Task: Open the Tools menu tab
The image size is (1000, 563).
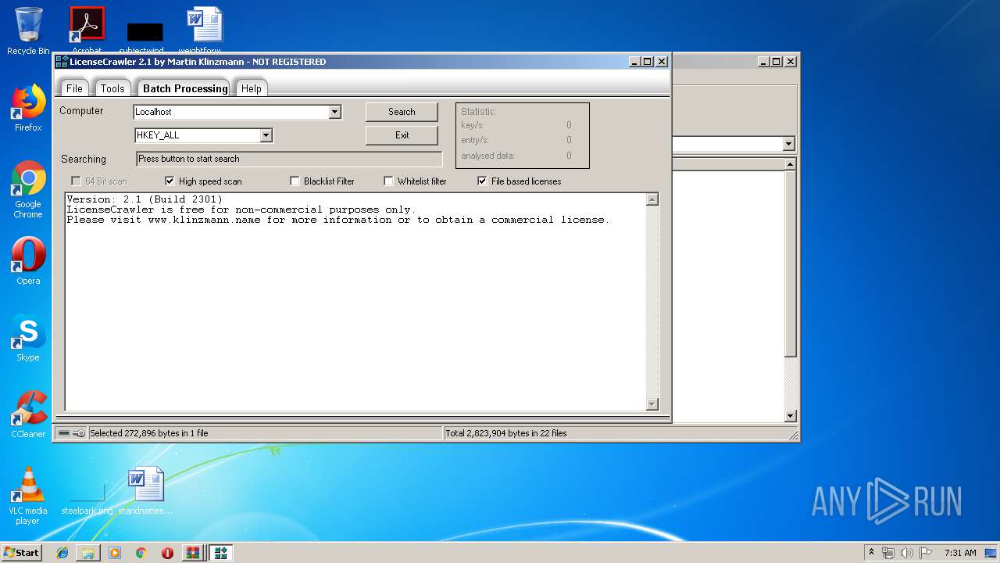Action: click(112, 88)
